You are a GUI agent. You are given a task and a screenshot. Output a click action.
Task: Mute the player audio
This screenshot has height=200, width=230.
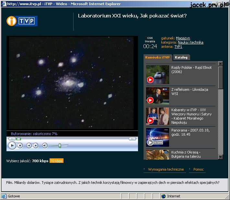pos(45,146)
